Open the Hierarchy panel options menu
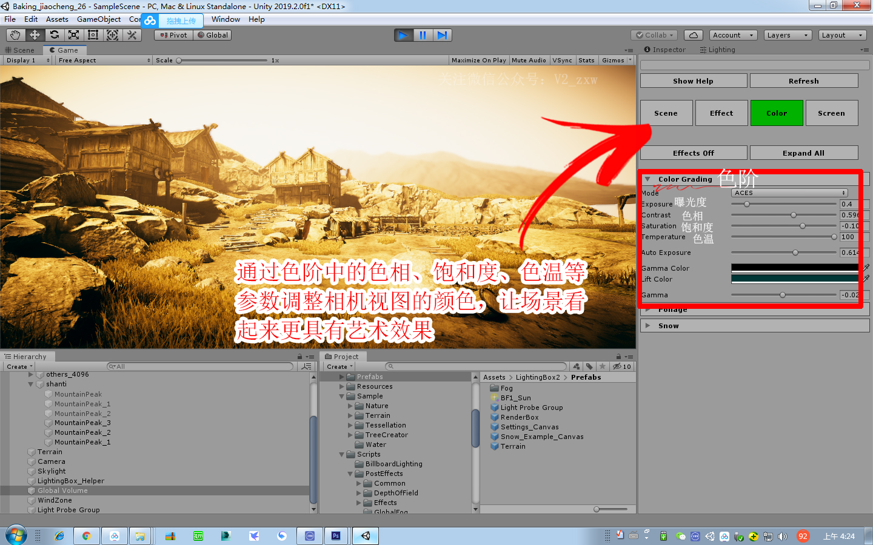The height and width of the screenshot is (545, 873). (310, 357)
